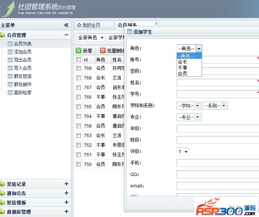The width and height of the screenshot is (259, 217).
Task: Click the 数据库管理 folder icon
Action: (x=2, y=212)
